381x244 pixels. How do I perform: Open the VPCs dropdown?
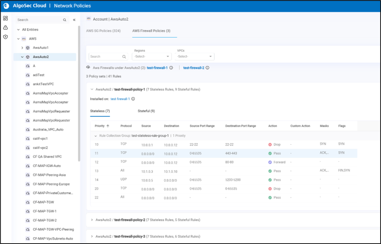pos(195,57)
